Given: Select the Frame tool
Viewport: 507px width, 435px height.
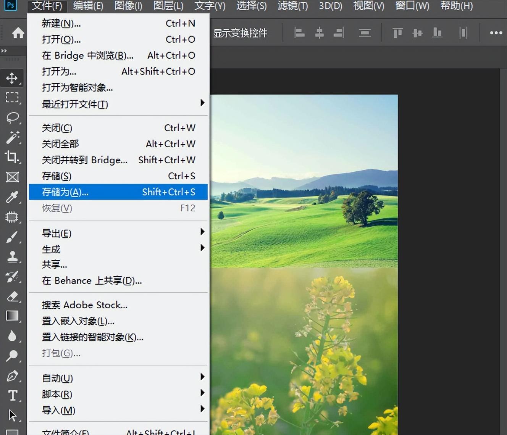Looking at the screenshot, I should (12, 177).
